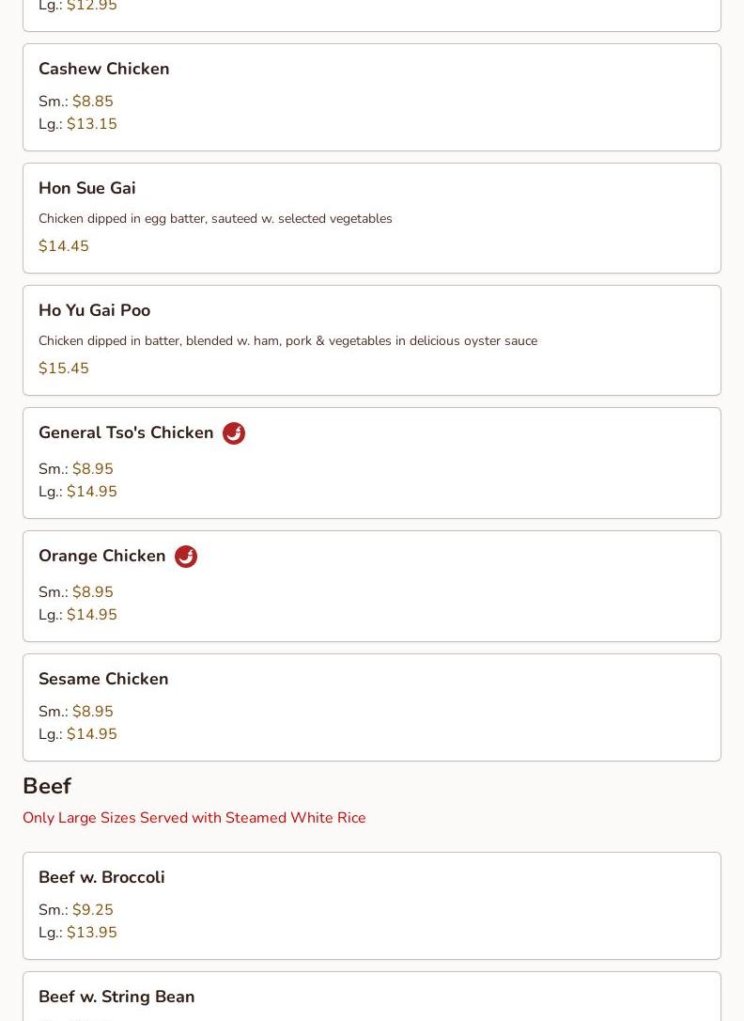Viewport: 744px width, 1021px height.
Task: Click the spicy icon beside General Tso's Chicken
Action: pos(234,433)
